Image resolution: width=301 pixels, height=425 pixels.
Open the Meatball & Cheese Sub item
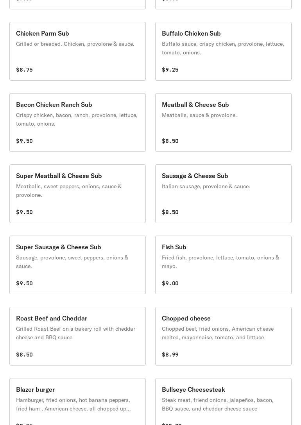(223, 122)
